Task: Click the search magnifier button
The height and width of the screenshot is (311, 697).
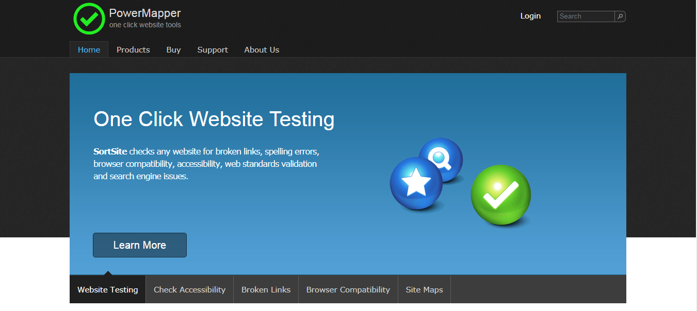Action: click(x=620, y=16)
